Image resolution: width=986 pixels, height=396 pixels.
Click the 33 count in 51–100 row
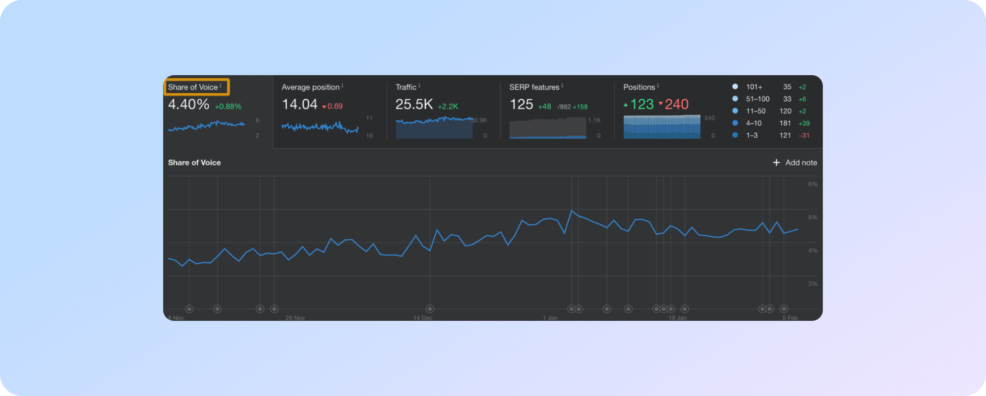point(787,99)
